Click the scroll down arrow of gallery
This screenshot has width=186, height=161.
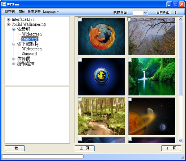pos(180,141)
